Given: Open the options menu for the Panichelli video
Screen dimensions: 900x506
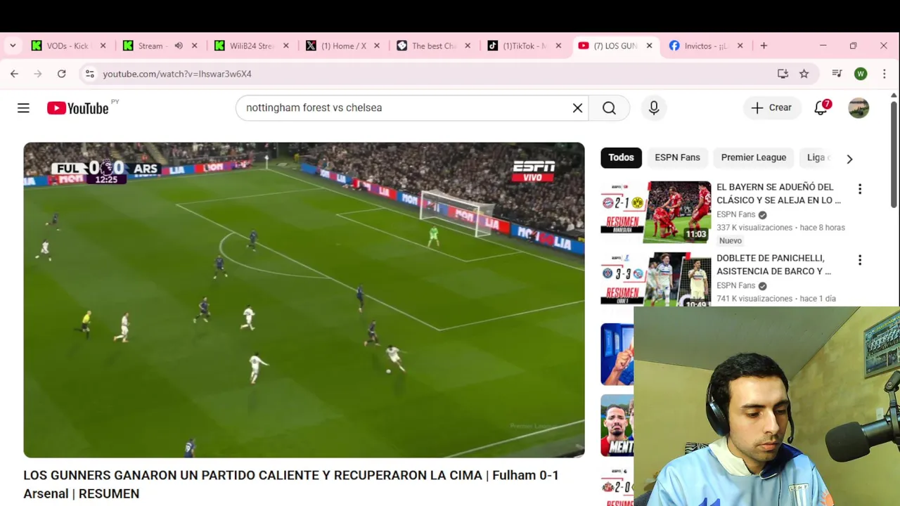Looking at the screenshot, I should tap(860, 260).
